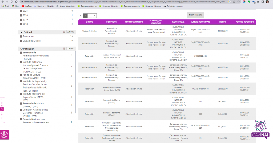Image resolution: width=273 pixels, height=143 pixels.
Task: Open the Chrome profile avatar
Action: (x=267, y=2)
